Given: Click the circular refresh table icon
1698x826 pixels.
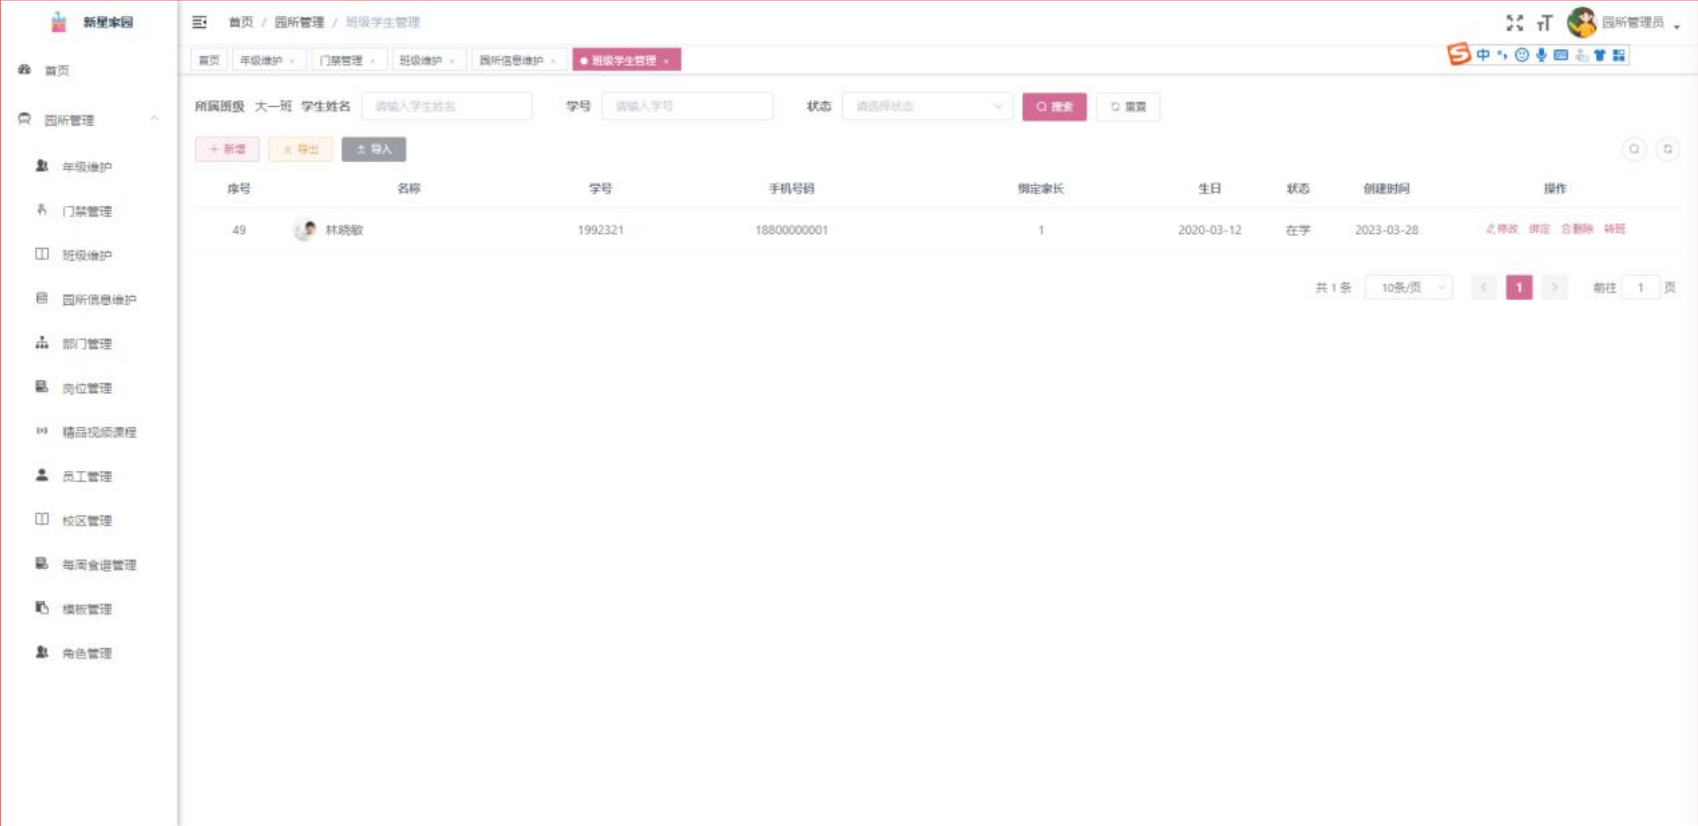Looking at the screenshot, I should 1667,150.
